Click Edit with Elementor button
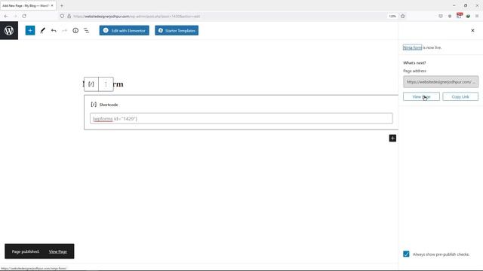The width and height of the screenshot is (483, 271). [x=124, y=30]
